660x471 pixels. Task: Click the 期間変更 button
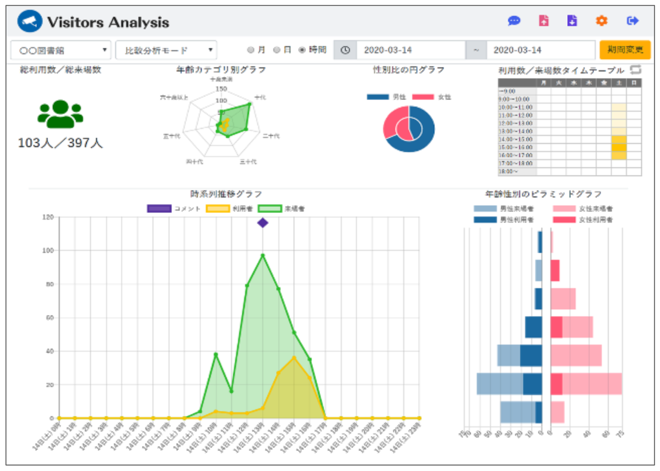click(x=625, y=50)
